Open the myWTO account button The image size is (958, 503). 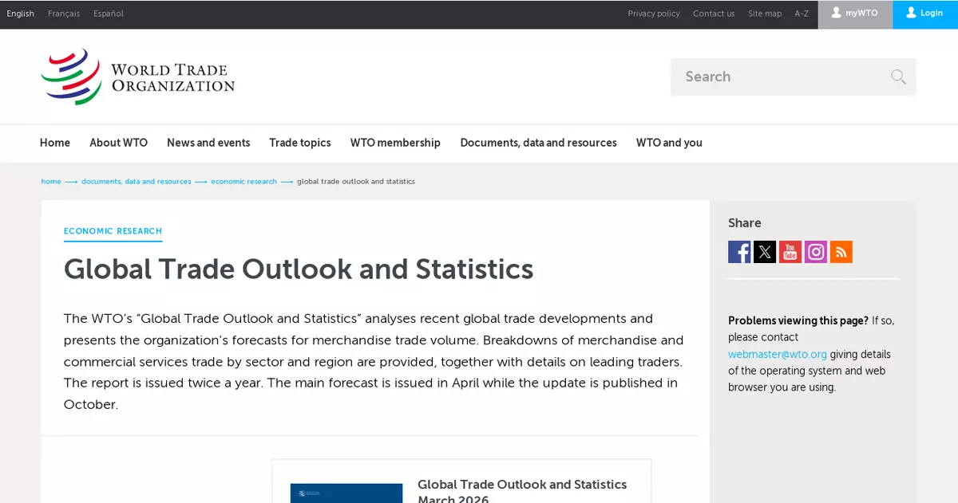pyautogui.click(x=854, y=14)
